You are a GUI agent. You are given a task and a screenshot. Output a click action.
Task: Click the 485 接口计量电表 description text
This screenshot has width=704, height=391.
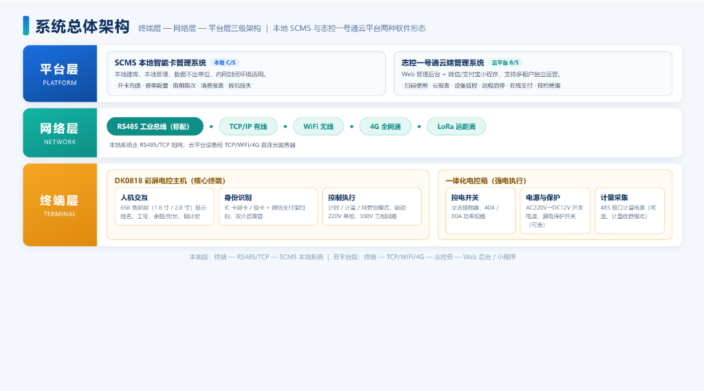pyautogui.click(x=628, y=212)
